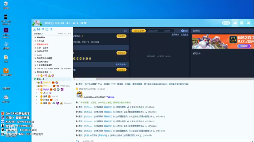Select the red 聚散都不由我 channel

pos(43,44)
